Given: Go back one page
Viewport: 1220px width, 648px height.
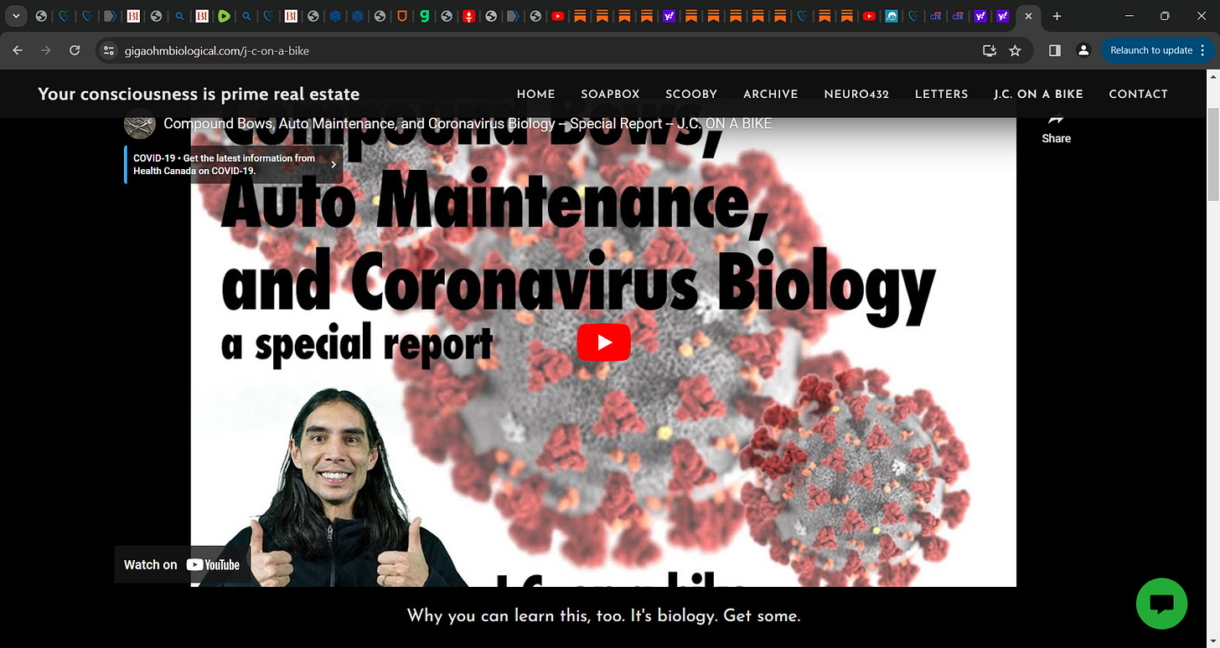Looking at the screenshot, I should coord(18,50).
